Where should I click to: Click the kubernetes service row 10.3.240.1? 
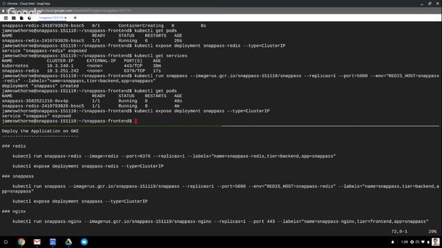click(81, 66)
